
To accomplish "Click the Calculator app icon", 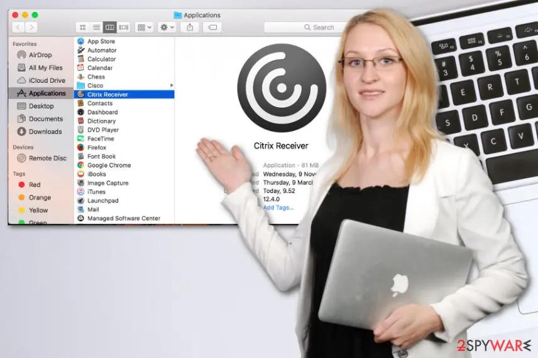I will pos(80,59).
